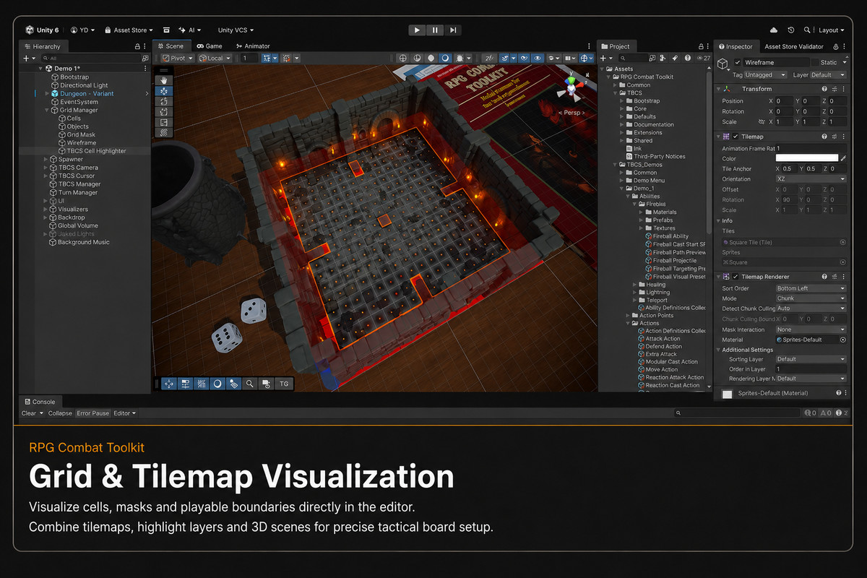The height and width of the screenshot is (578, 867).
Task: Toggle the Tilemap component enabled checkbox
Action: (x=736, y=137)
